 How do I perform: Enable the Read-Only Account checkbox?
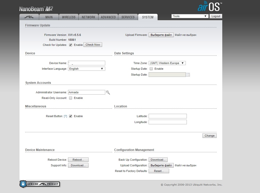click(x=71, y=98)
